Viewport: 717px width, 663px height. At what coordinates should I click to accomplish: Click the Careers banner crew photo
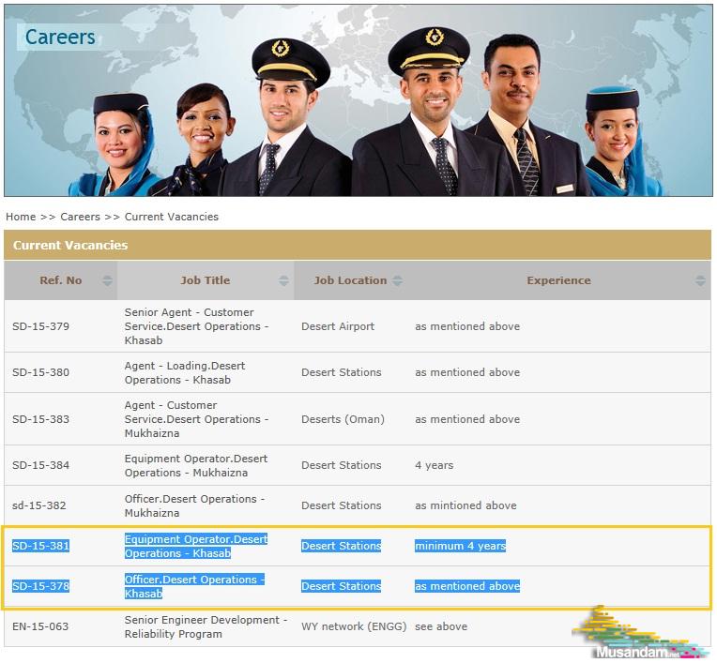coord(358,100)
